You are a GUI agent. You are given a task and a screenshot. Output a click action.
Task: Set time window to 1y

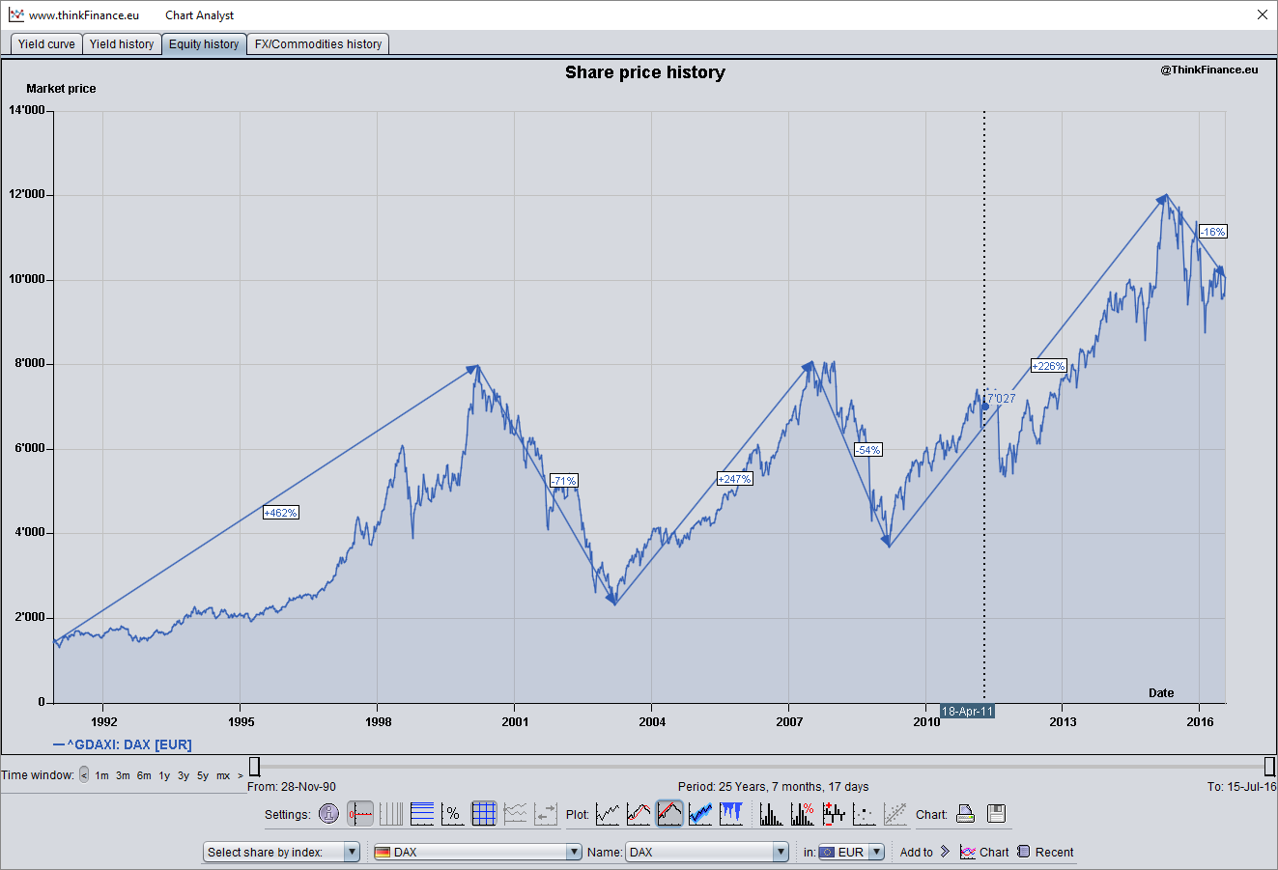164,775
